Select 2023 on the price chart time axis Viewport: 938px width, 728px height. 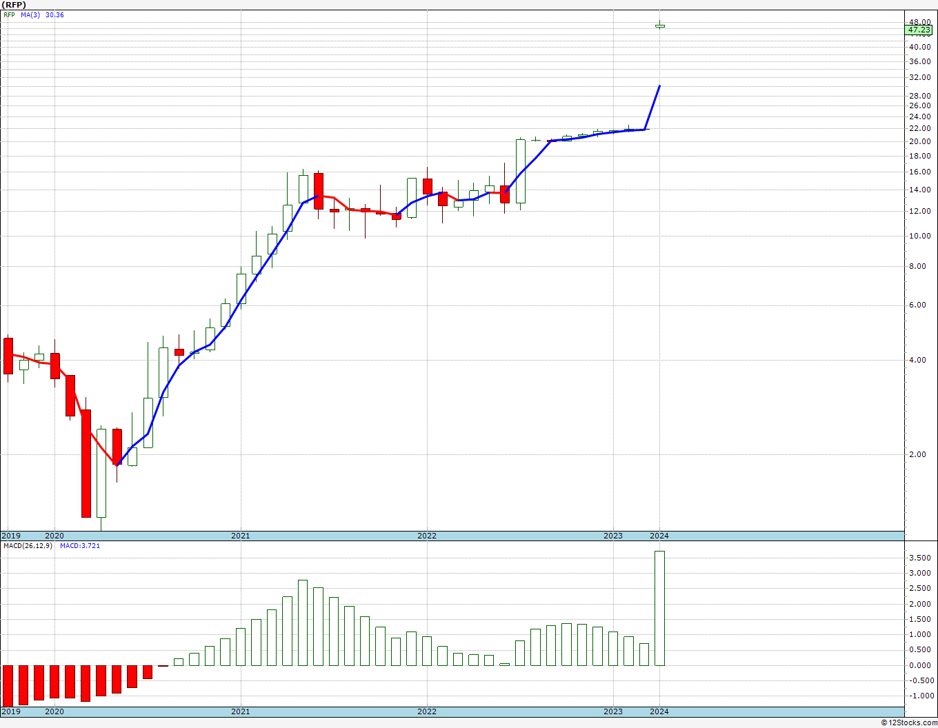click(x=613, y=536)
